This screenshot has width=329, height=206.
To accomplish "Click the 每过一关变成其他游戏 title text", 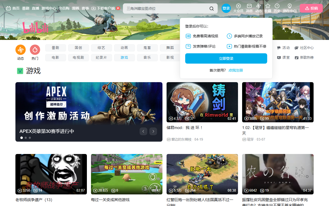I will click(110, 200).
